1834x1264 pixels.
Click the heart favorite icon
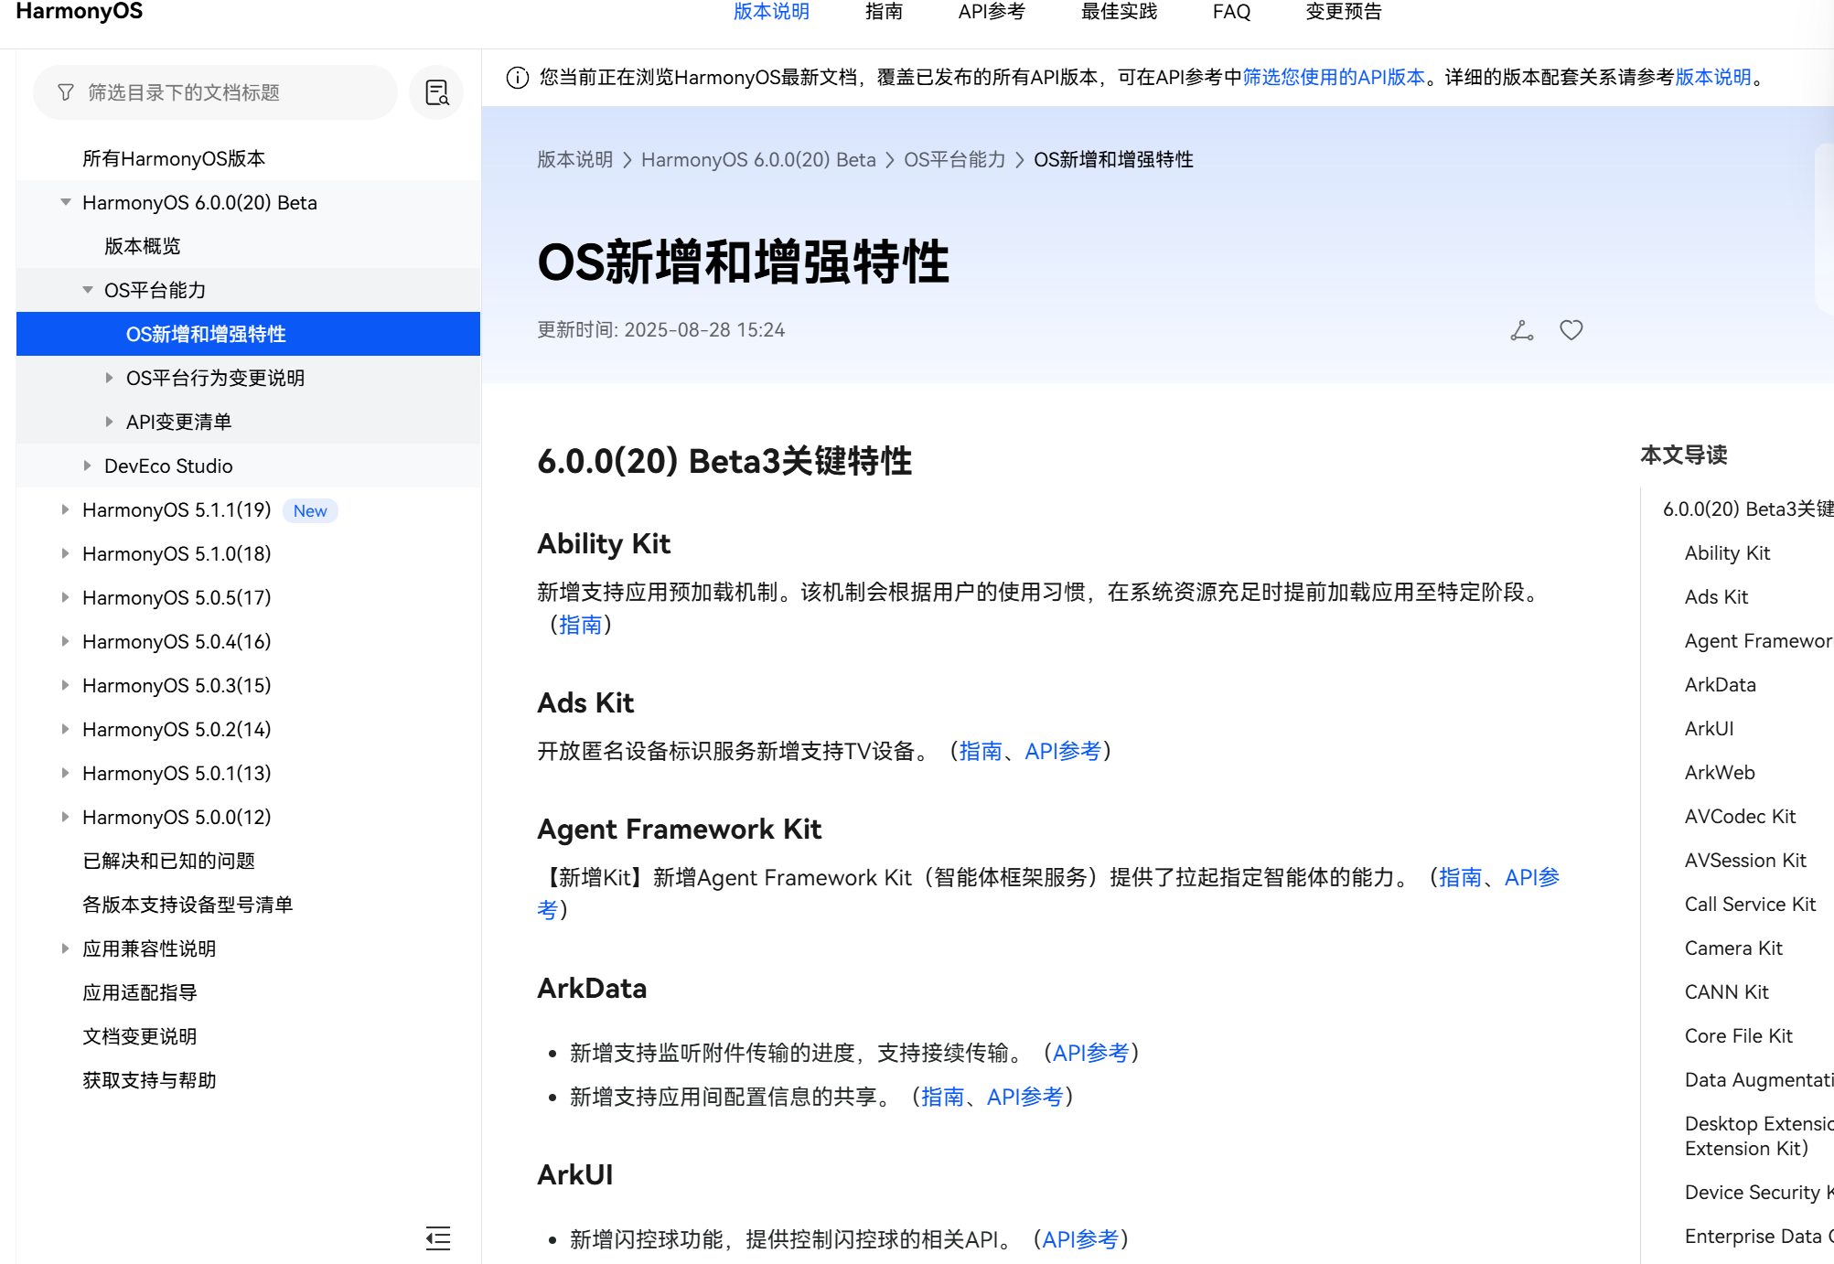(1571, 330)
